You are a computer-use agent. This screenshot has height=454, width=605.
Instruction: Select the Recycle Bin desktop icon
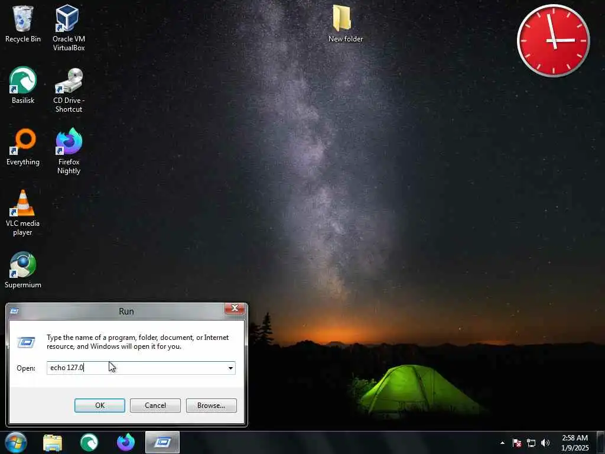coord(23,24)
